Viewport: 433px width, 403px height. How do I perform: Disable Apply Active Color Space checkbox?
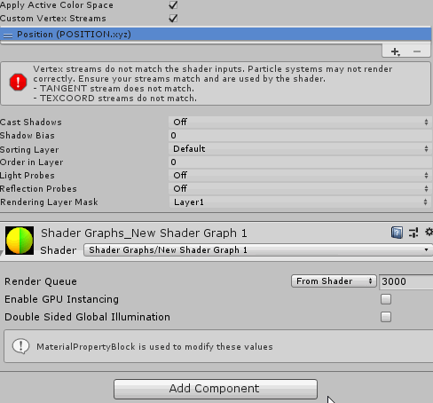coord(173,4)
